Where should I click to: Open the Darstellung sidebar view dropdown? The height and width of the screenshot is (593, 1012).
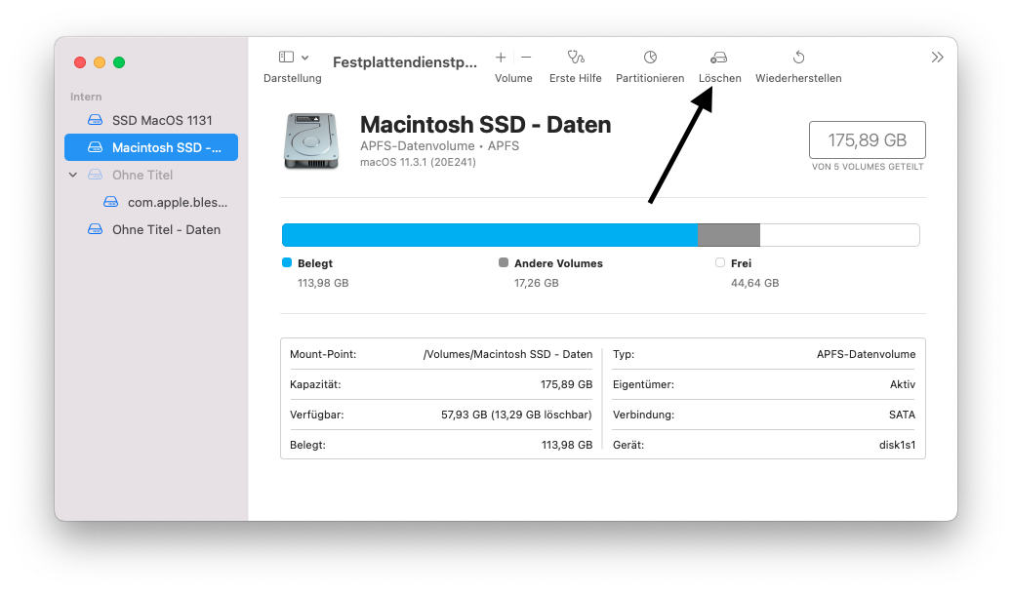(293, 58)
